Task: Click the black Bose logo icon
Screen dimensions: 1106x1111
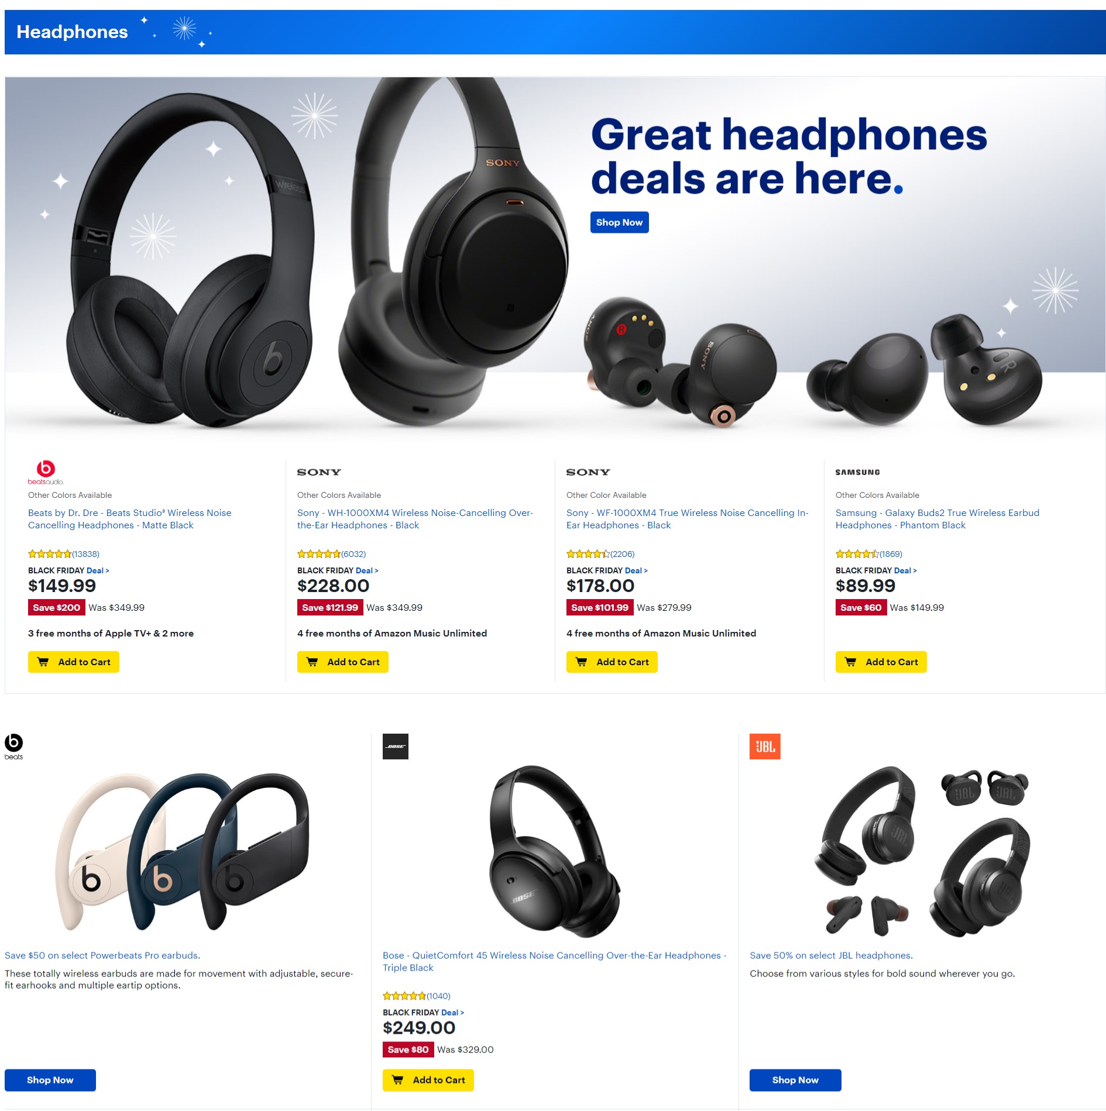Action: (396, 747)
